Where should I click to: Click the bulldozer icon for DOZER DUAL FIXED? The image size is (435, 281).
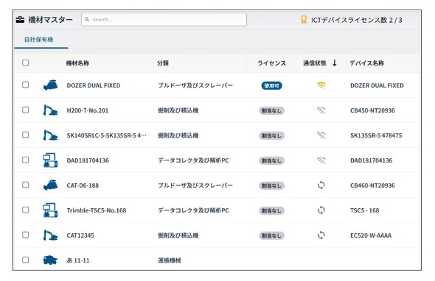click(x=50, y=85)
